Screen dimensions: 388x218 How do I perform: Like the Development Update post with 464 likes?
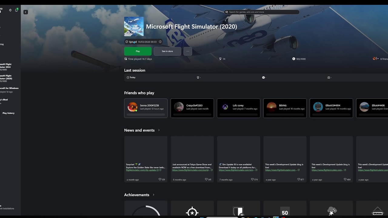346,180
